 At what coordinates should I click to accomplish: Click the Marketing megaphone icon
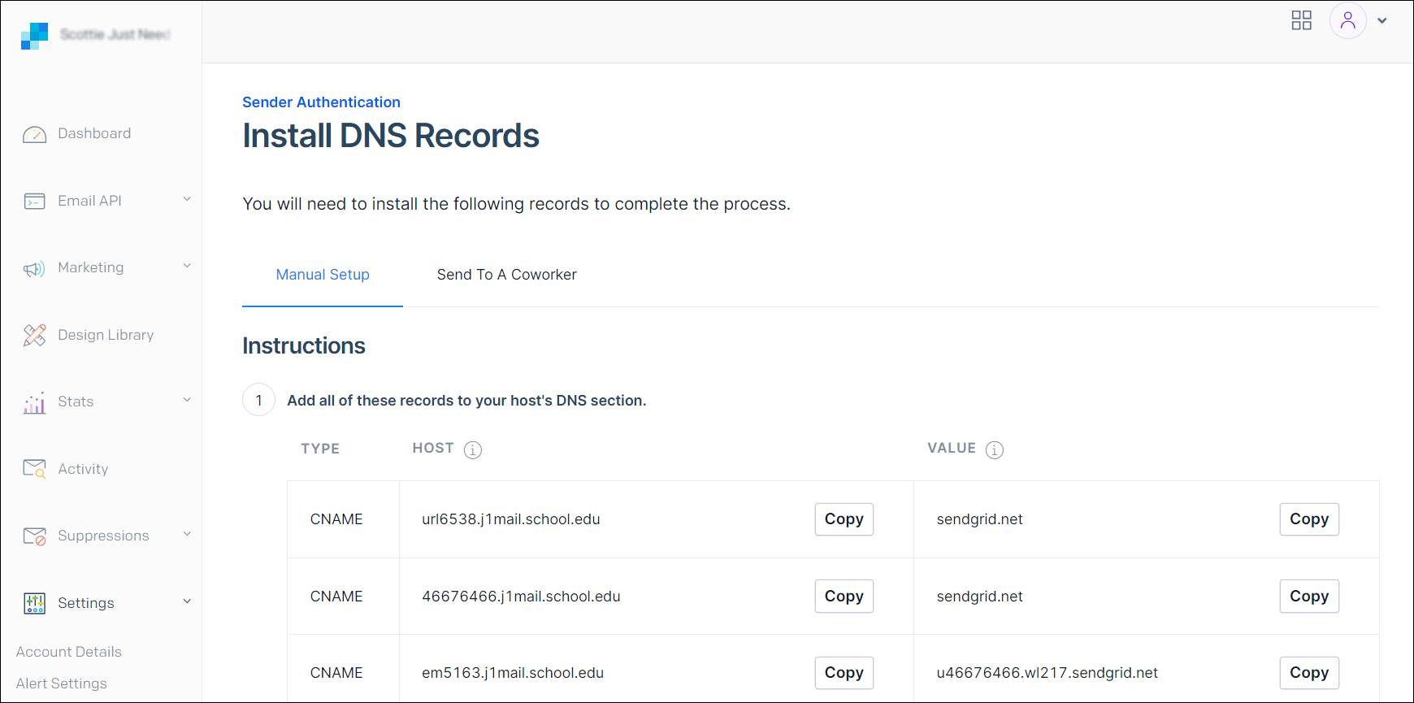point(34,268)
